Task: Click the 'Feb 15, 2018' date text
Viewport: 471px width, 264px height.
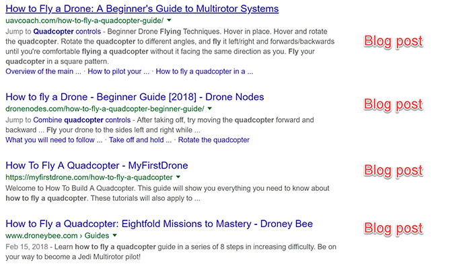Action: 27,247
